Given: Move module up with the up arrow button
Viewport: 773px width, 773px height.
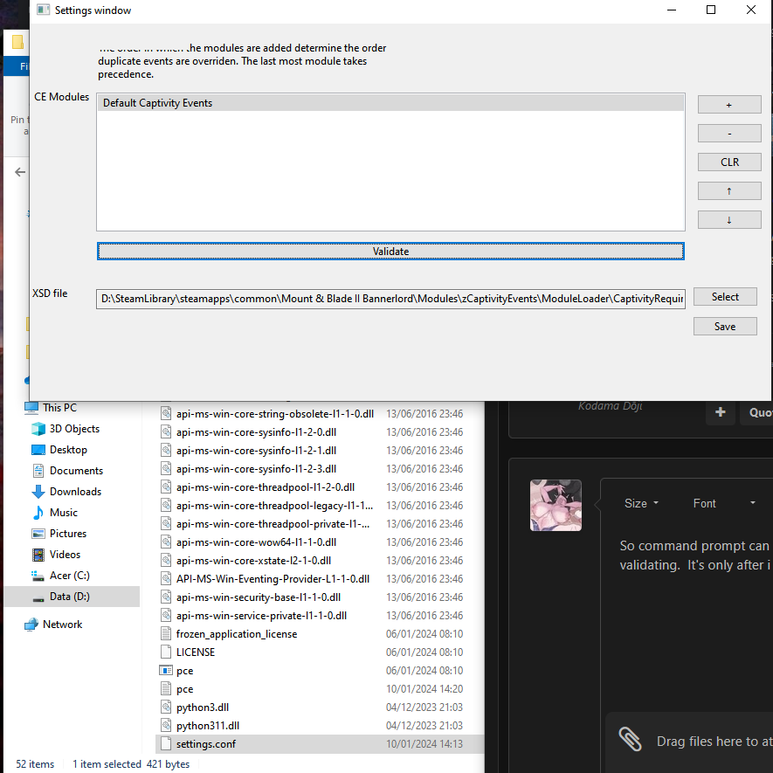Looking at the screenshot, I should point(729,190).
